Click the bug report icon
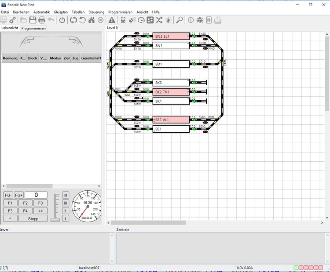Viewport: 330px width, 272px height. [200, 20]
